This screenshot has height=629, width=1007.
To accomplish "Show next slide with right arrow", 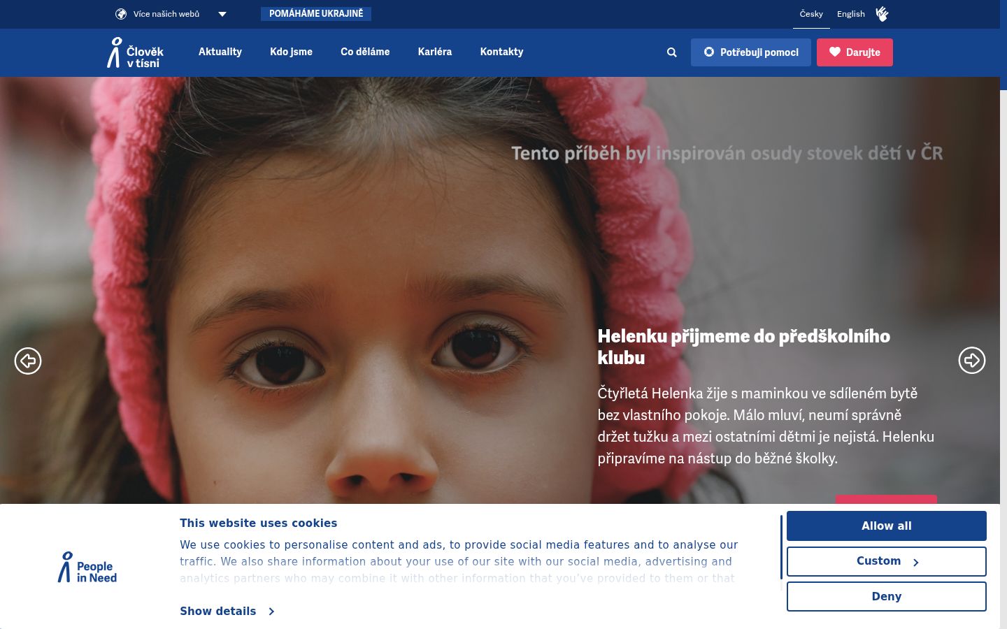I will click(x=972, y=361).
